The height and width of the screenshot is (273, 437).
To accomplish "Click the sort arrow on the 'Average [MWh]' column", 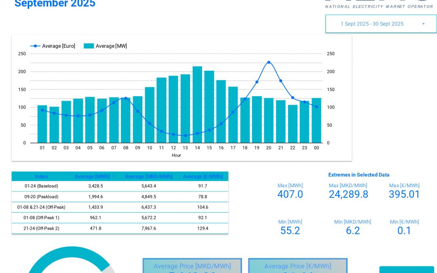I will coord(113,176).
